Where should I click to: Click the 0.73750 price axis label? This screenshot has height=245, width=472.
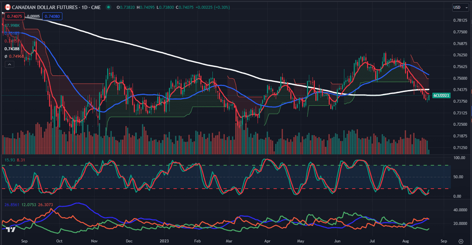point(460,101)
